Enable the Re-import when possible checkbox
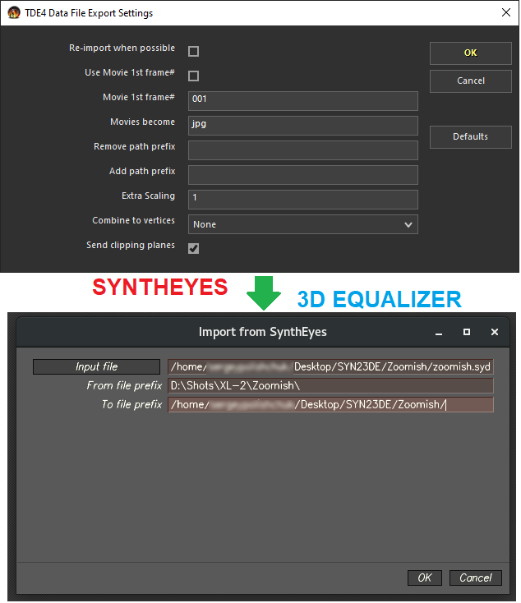The width and height of the screenshot is (521, 603). click(194, 51)
